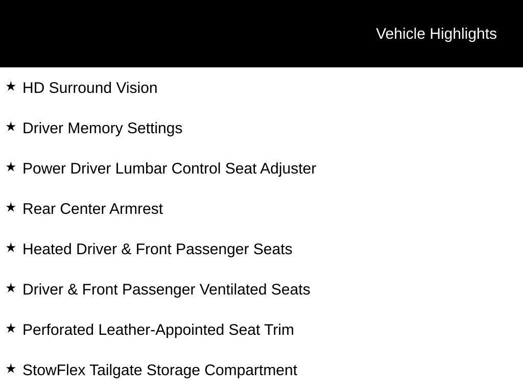Viewport: 523px width, 392px height.
Task: Click the star bullet for Rear Center Armrest
Action: 11,208
